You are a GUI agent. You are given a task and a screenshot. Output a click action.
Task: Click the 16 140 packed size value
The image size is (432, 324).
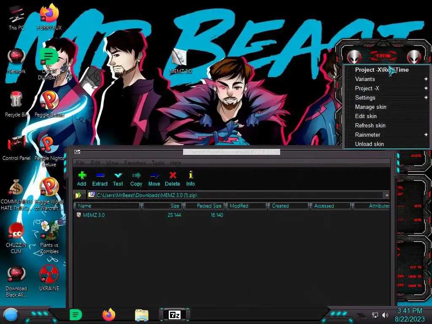click(217, 215)
